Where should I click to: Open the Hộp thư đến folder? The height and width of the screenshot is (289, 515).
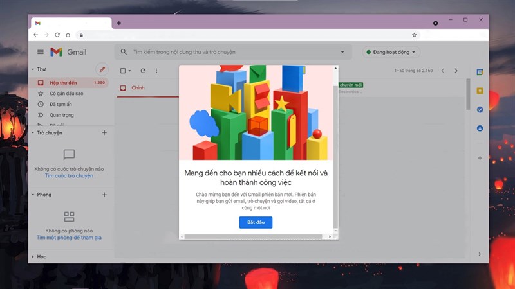point(69,83)
